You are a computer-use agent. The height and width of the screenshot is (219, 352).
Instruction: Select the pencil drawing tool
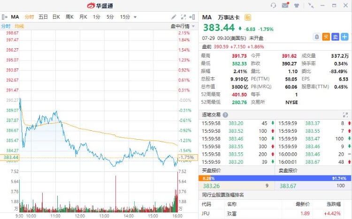[x=174, y=17]
